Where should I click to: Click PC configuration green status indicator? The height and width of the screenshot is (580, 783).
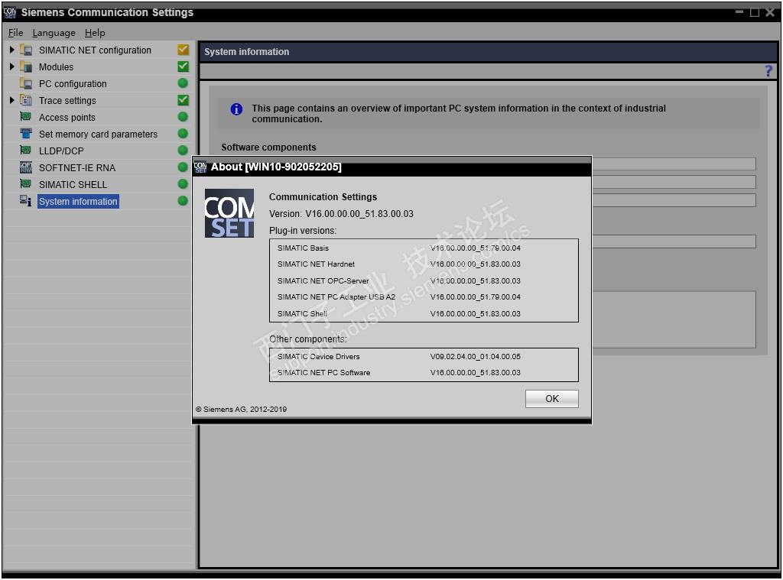pos(183,83)
